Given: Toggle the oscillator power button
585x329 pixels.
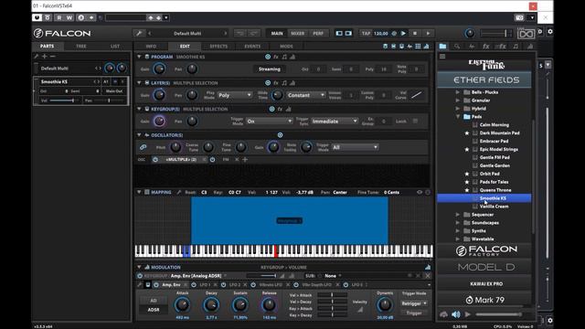Looking at the screenshot, I should coord(155,159).
